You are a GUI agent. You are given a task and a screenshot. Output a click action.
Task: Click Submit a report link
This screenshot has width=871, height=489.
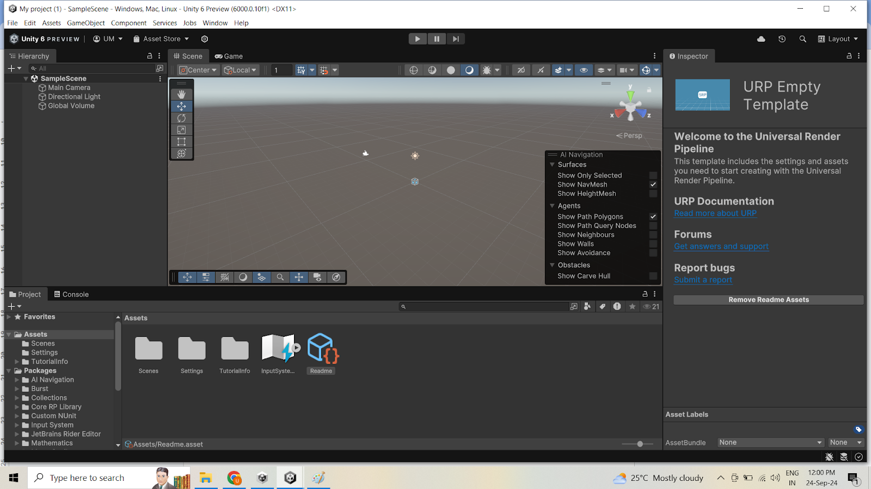[703, 280]
